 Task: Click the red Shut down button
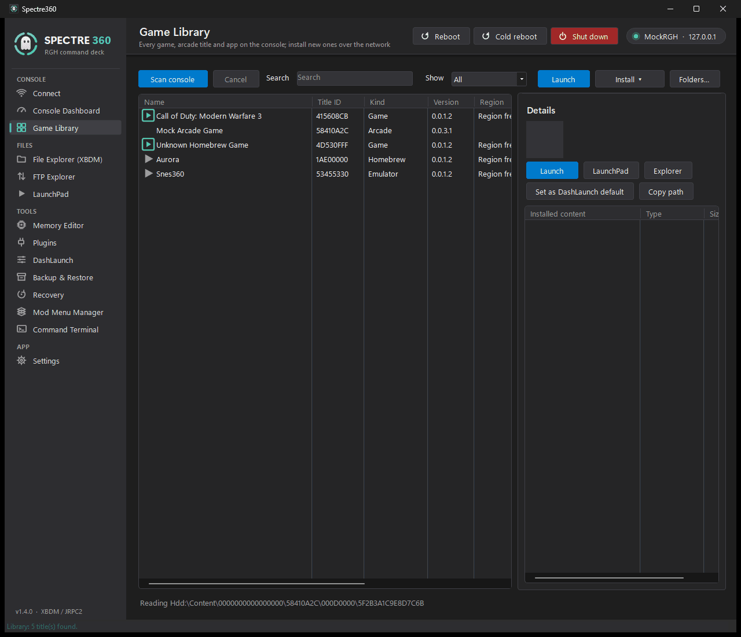(584, 36)
